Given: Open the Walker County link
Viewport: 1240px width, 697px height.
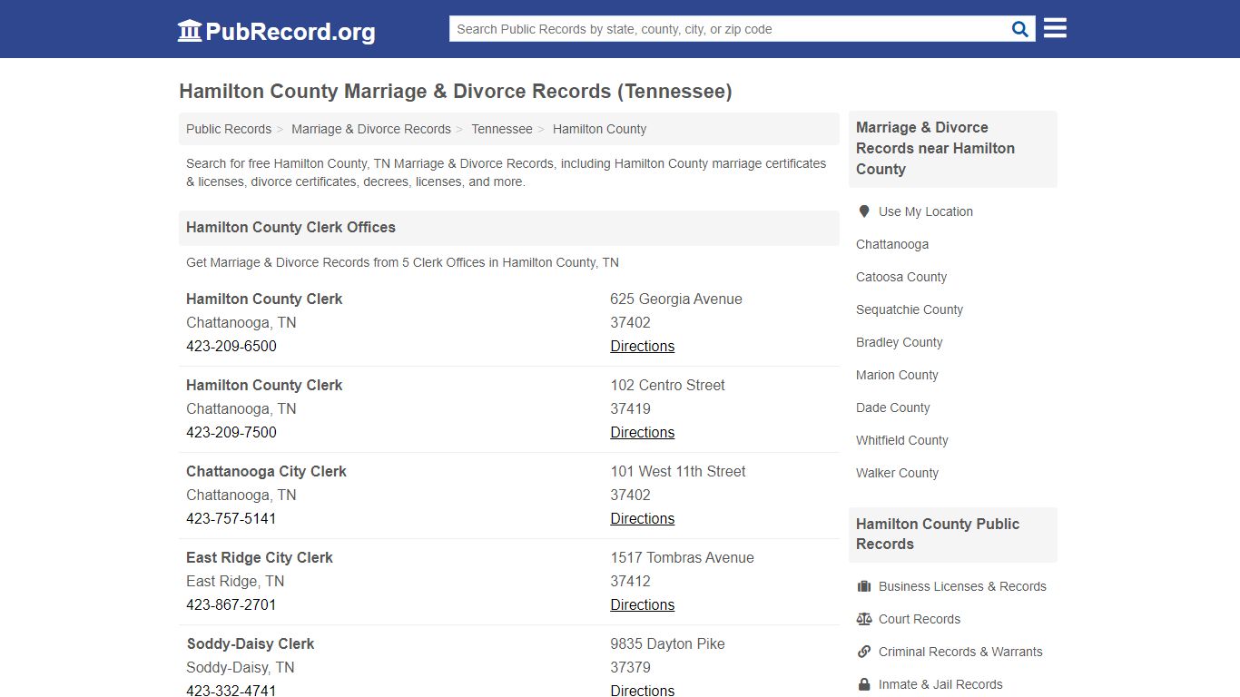Looking at the screenshot, I should pos(897,473).
